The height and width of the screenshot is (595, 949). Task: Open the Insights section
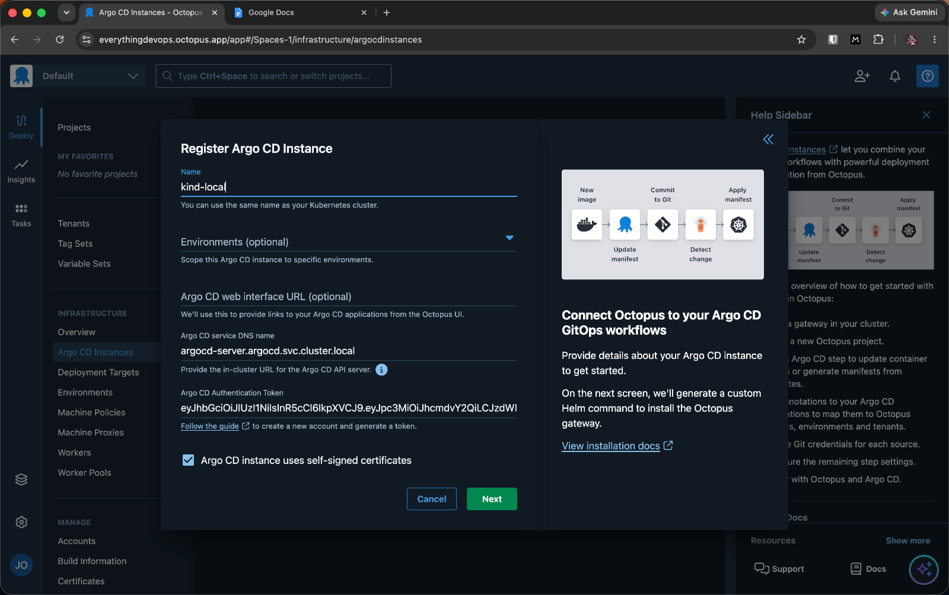[x=21, y=171]
